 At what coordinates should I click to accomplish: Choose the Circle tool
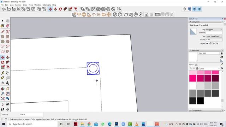pos(2,42)
